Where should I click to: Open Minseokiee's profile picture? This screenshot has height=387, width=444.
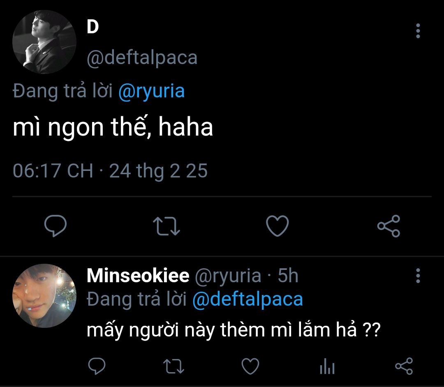click(x=44, y=296)
